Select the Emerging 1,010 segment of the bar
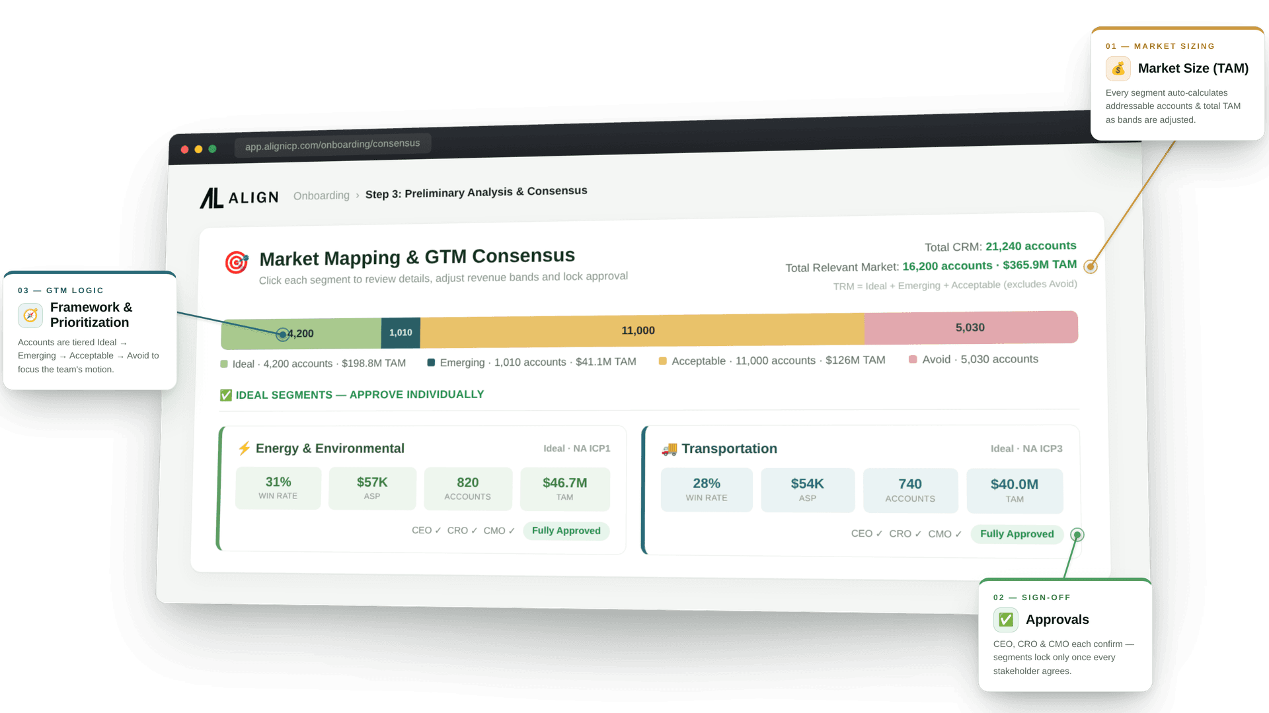The image size is (1269, 713). (x=401, y=332)
